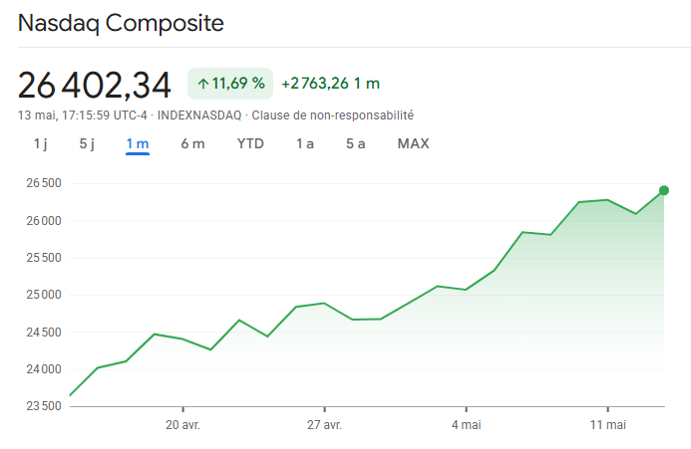Switch to the 6 m range tab
Screen dimensions: 691x449
point(192,144)
